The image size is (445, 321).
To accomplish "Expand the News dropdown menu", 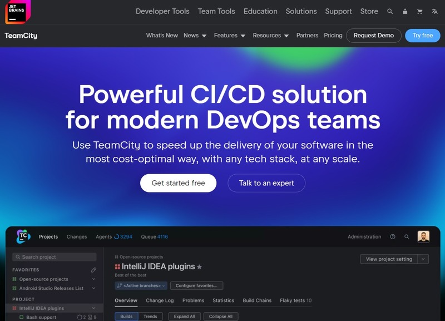I will [x=195, y=36].
